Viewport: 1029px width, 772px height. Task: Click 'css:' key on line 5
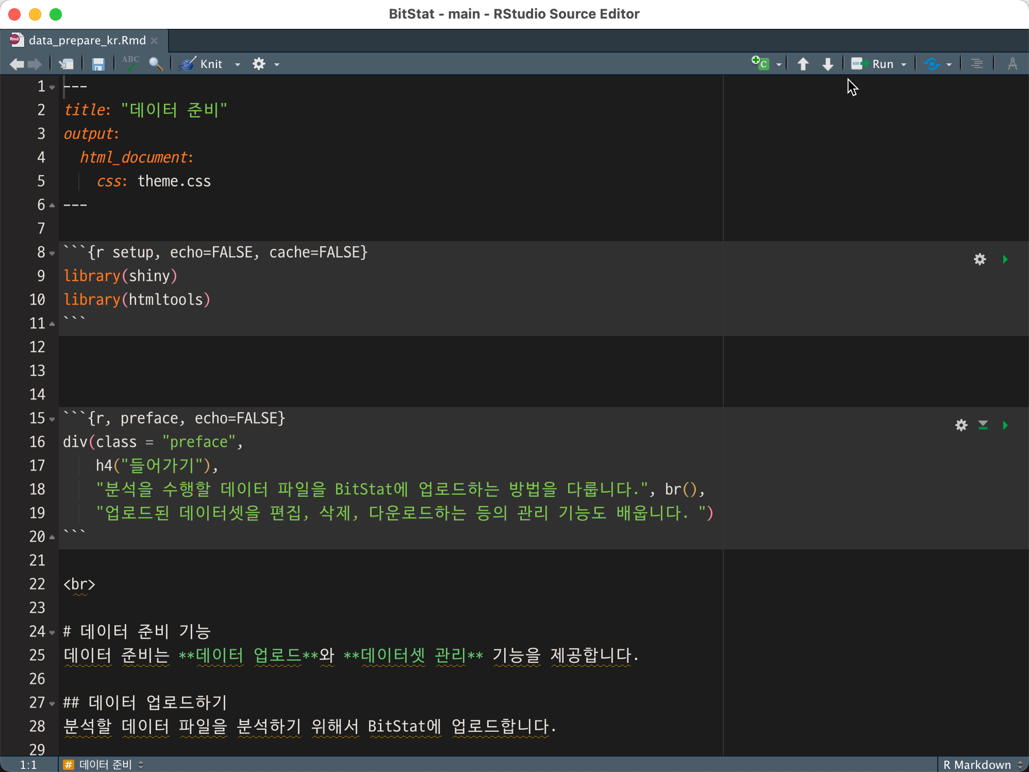[112, 181]
